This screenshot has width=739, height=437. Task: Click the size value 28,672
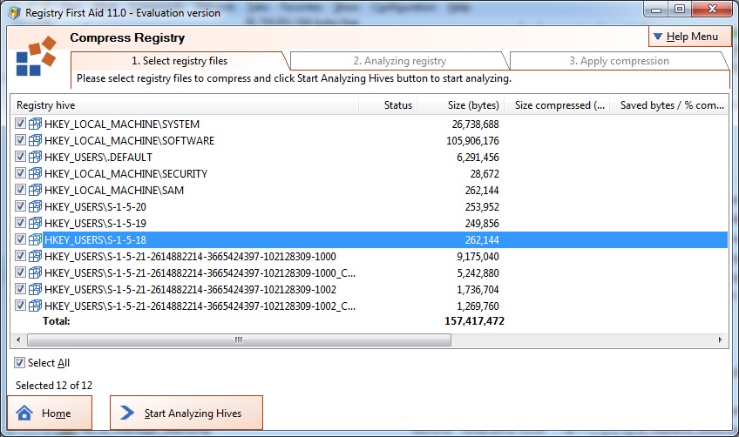485,173
